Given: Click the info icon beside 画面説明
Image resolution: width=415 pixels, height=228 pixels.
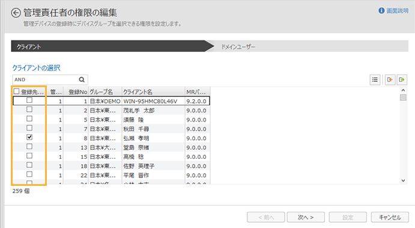Looking at the screenshot, I should (x=381, y=11).
